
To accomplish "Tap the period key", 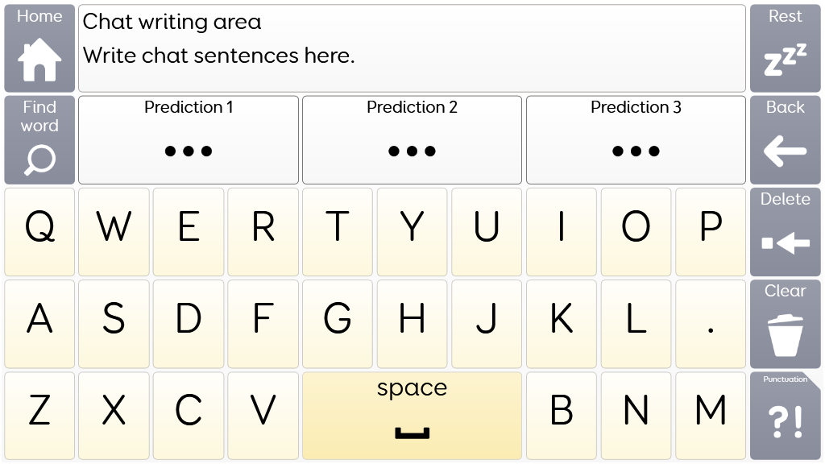I will point(711,324).
